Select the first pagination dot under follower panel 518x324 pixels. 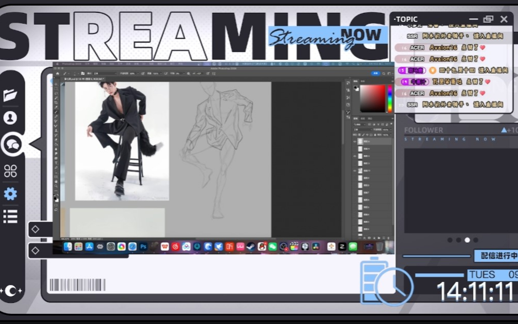coord(450,240)
